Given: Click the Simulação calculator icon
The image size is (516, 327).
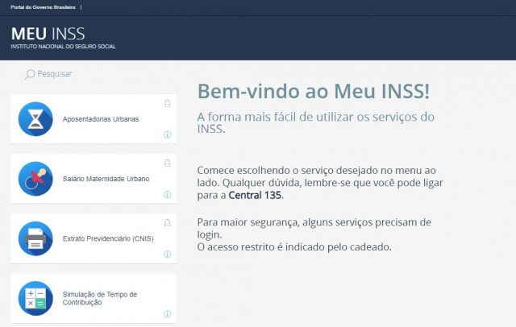Looking at the screenshot, I should point(35,299).
